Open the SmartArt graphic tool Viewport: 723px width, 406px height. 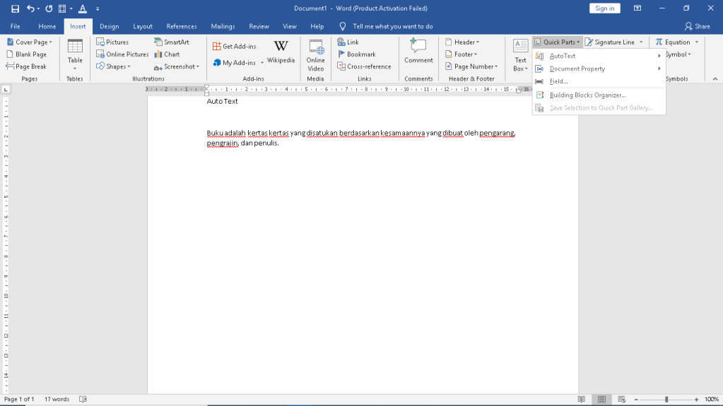[172, 42]
